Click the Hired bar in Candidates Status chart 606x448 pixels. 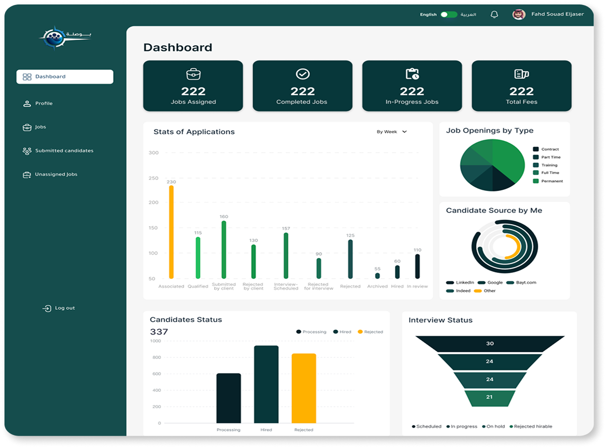(x=266, y=384)
